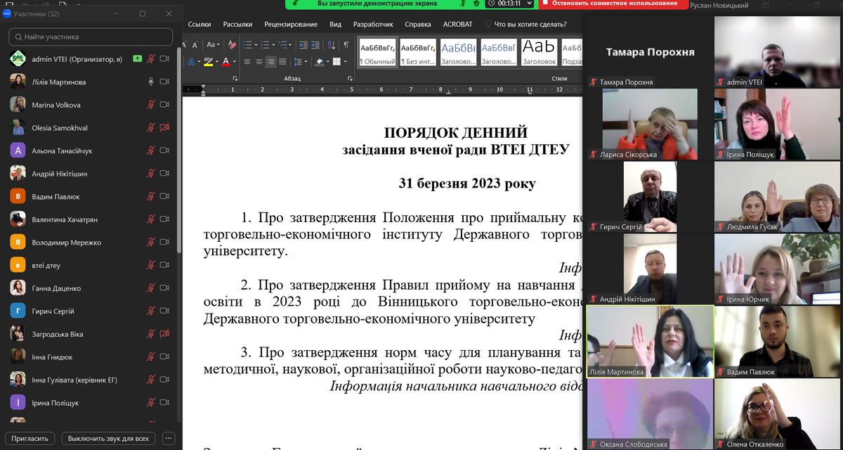Click the bulleted list icon
The height and width of the screenshot is (450, 843).
(x=249, y=46)
